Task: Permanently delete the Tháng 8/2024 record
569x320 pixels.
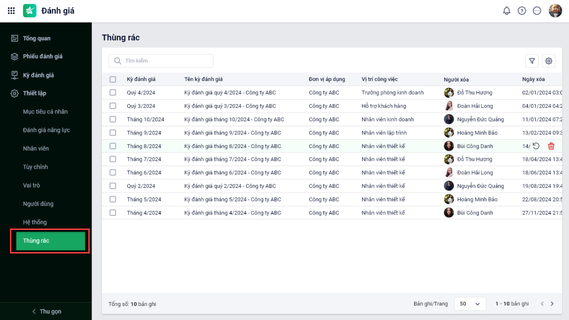Action: 551,146
